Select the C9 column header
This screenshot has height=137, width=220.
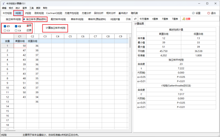tap(121, 36)
